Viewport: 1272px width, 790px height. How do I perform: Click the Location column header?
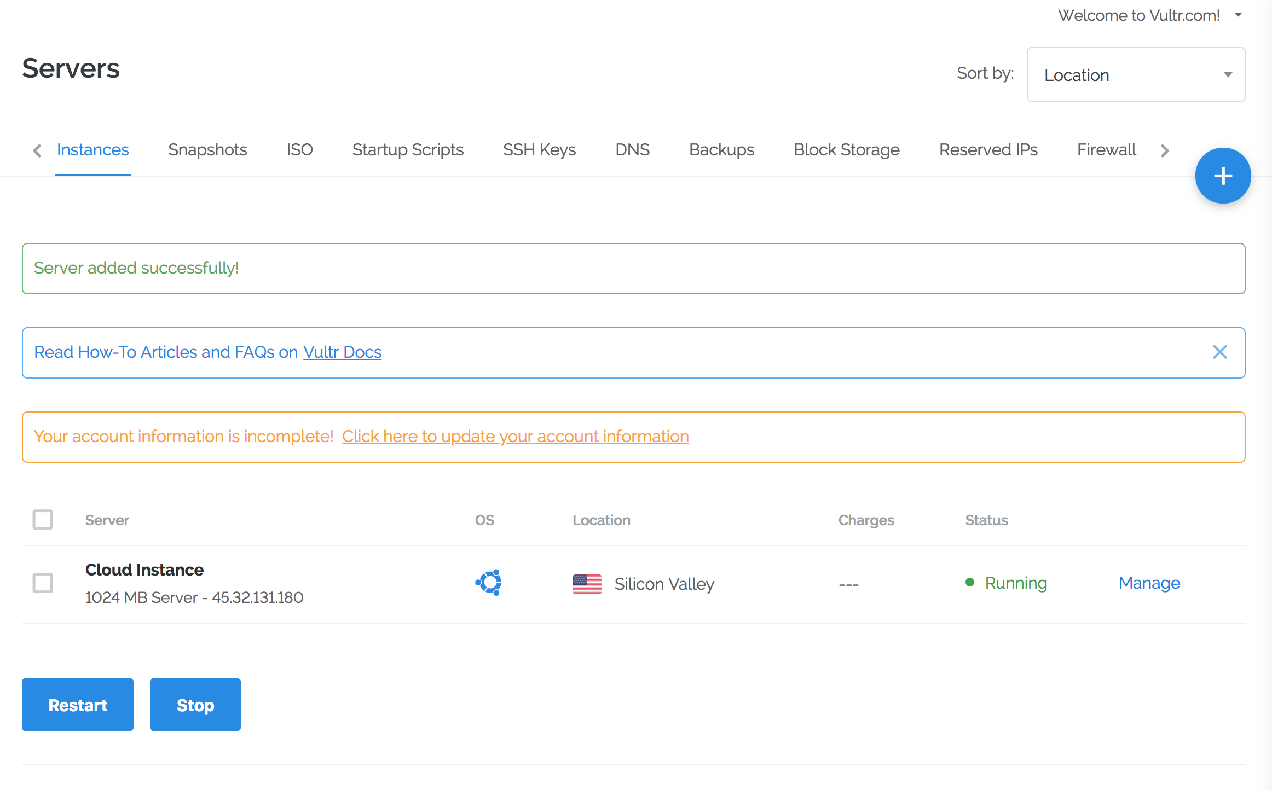click(x=602, y=520)
